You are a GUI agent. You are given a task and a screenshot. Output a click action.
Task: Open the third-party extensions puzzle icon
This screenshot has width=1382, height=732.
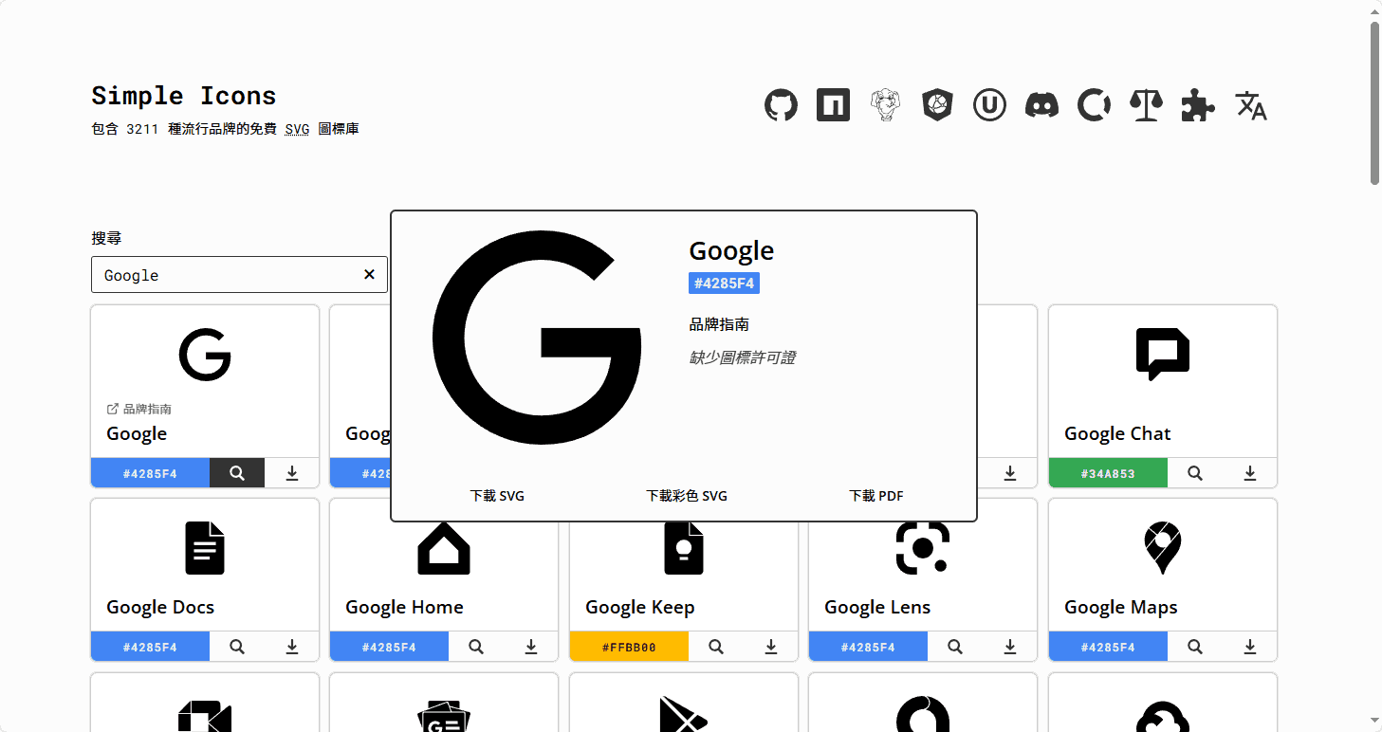pyautogui.click(x=1198, y=105)
